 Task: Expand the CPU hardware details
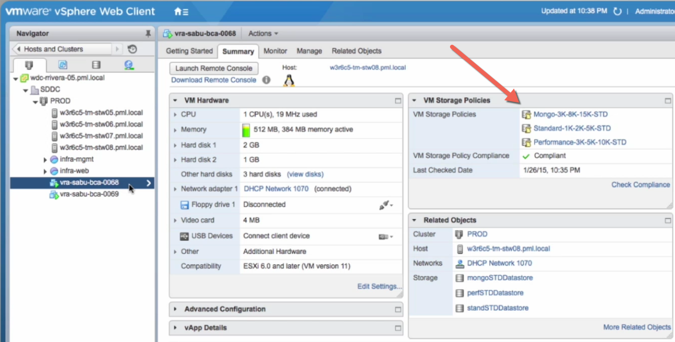point(175,114)
